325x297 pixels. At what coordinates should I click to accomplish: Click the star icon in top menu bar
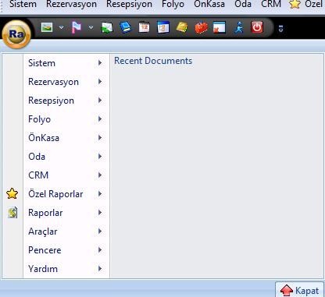click(x=295, y=4)
